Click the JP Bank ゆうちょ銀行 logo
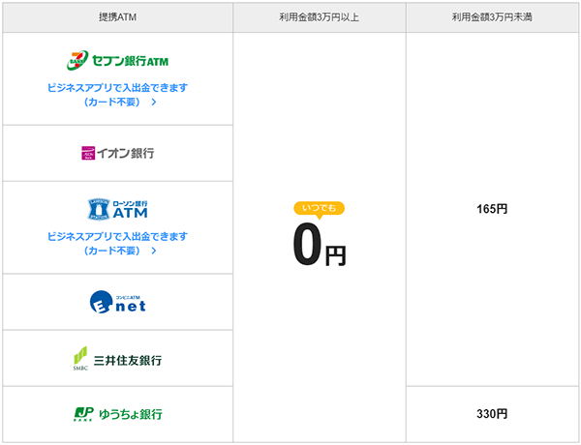Viewport: 581px width, 445px height. (117, 414)
